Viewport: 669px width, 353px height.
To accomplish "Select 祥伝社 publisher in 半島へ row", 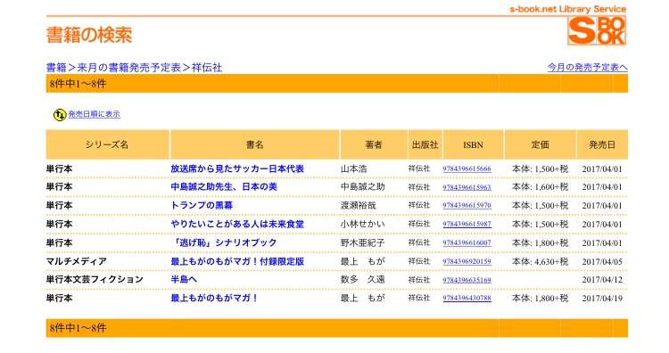I will tap(419, 280).
